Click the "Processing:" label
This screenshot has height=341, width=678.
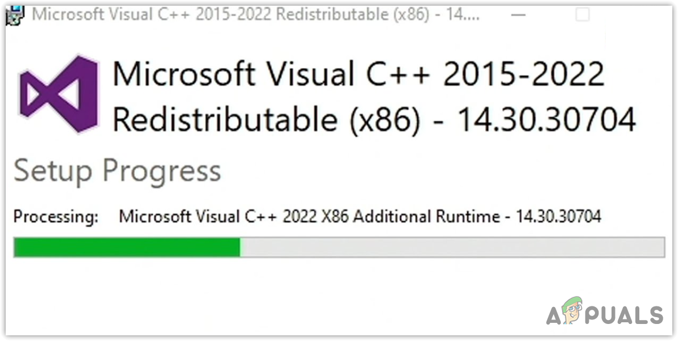pyautogui.click(x=56, y=217)
